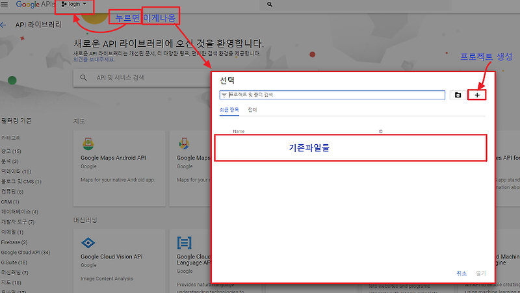The height and width of the screenshot is (293, 520).
Task: Click the folder settings button in dialog
Action: coord(458,95)
